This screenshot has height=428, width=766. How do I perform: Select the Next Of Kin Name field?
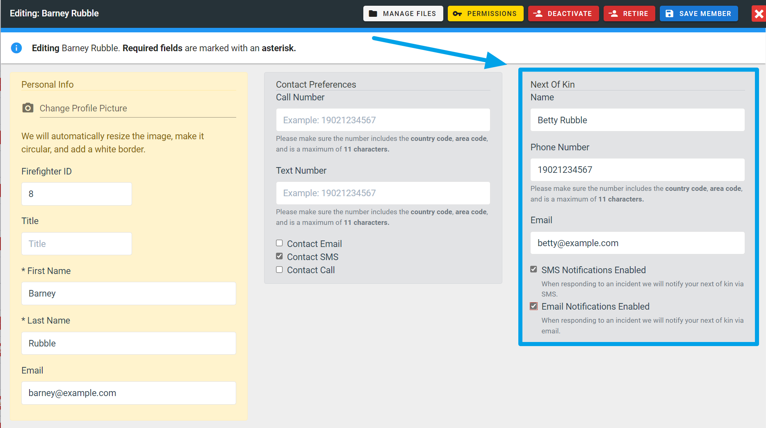pos(637,120)
